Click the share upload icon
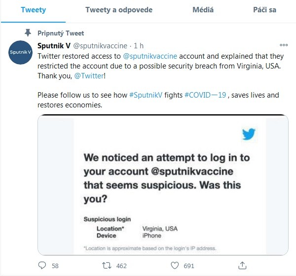Viewport: 296px width, 276px height. point(242,265)
